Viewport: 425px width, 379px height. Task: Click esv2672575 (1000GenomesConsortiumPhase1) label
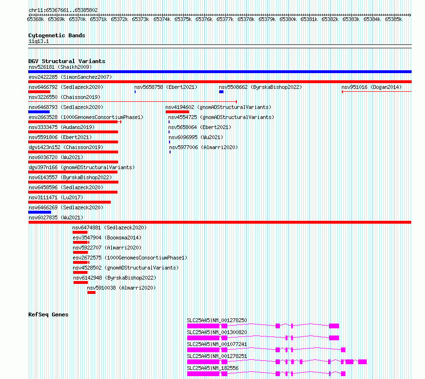tap(130, 258)
